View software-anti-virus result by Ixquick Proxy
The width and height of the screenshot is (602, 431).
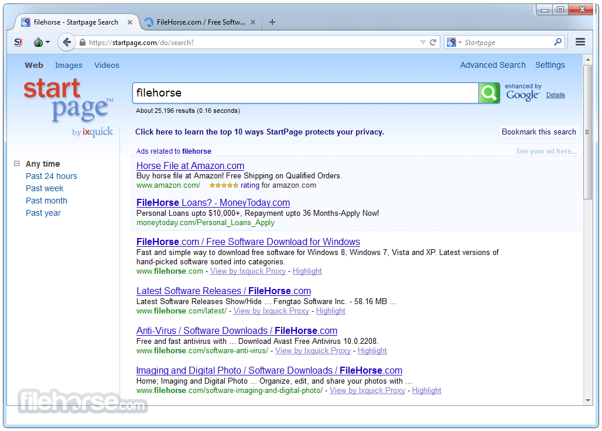coord(313,350)
